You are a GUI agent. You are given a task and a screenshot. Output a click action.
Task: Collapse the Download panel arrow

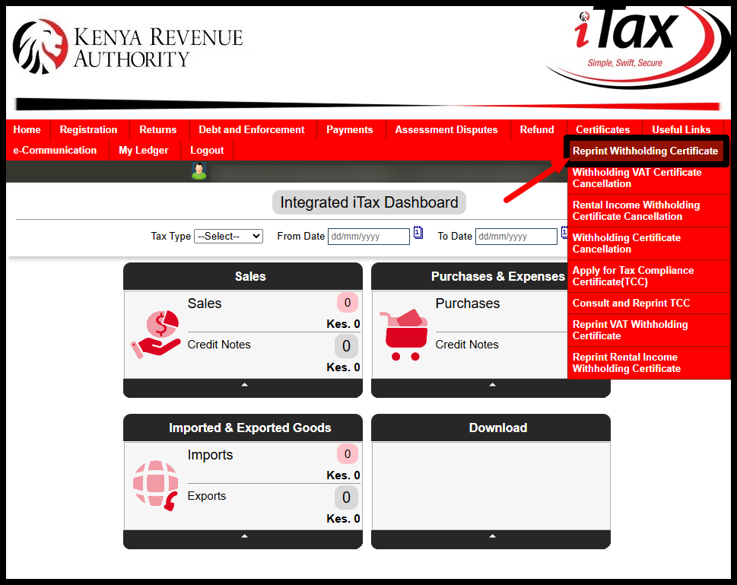coord(492,536)
